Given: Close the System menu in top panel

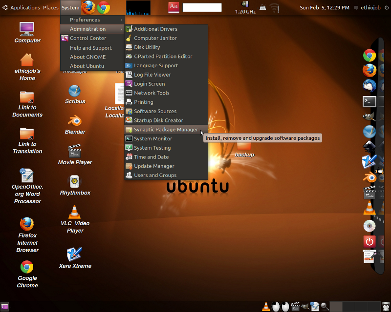Looking at the screenshot, I should click(x=70, y=8).
